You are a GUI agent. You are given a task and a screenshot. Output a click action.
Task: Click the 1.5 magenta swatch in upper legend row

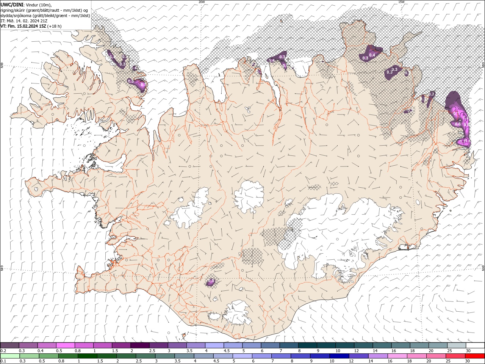pos(121,345)
